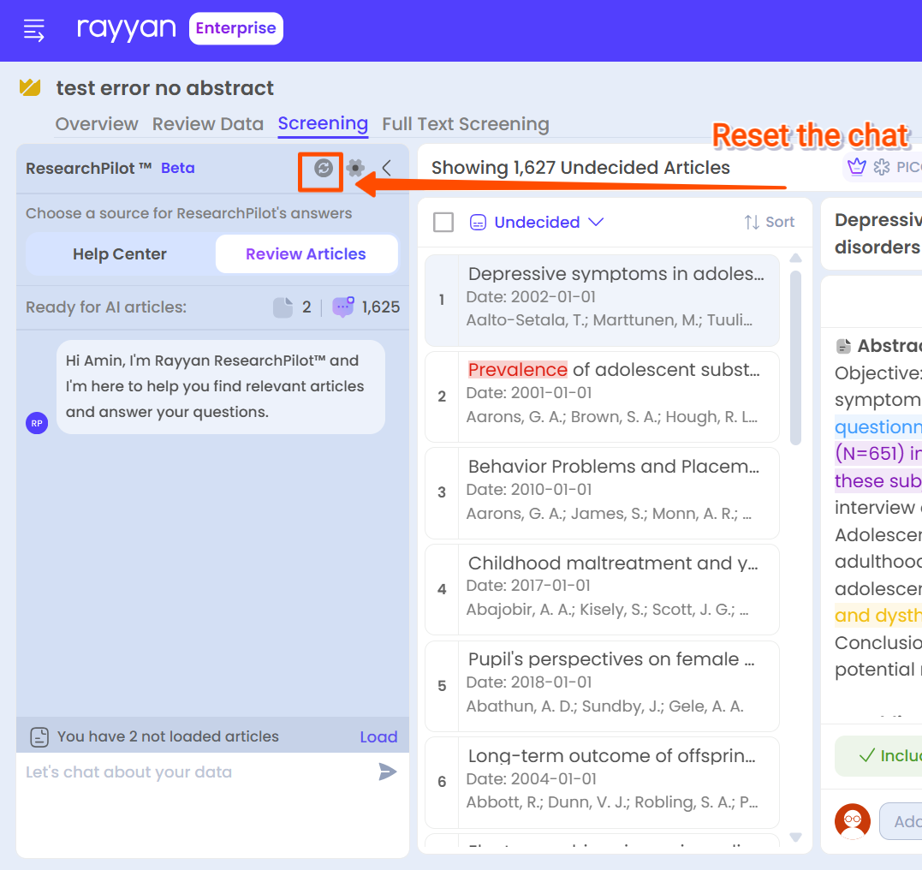Click the Beta label
The image size is (922, 870).
(x=177, y=168)
